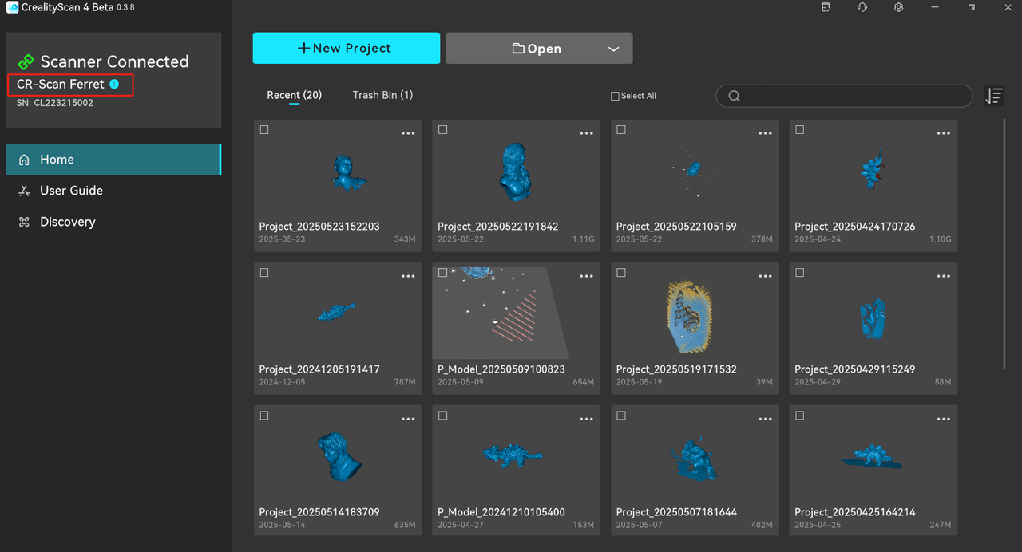This screenshot has height=552, width=1022.
Task: Open the notes icon in title bar
Action: (x=826, y=7)
